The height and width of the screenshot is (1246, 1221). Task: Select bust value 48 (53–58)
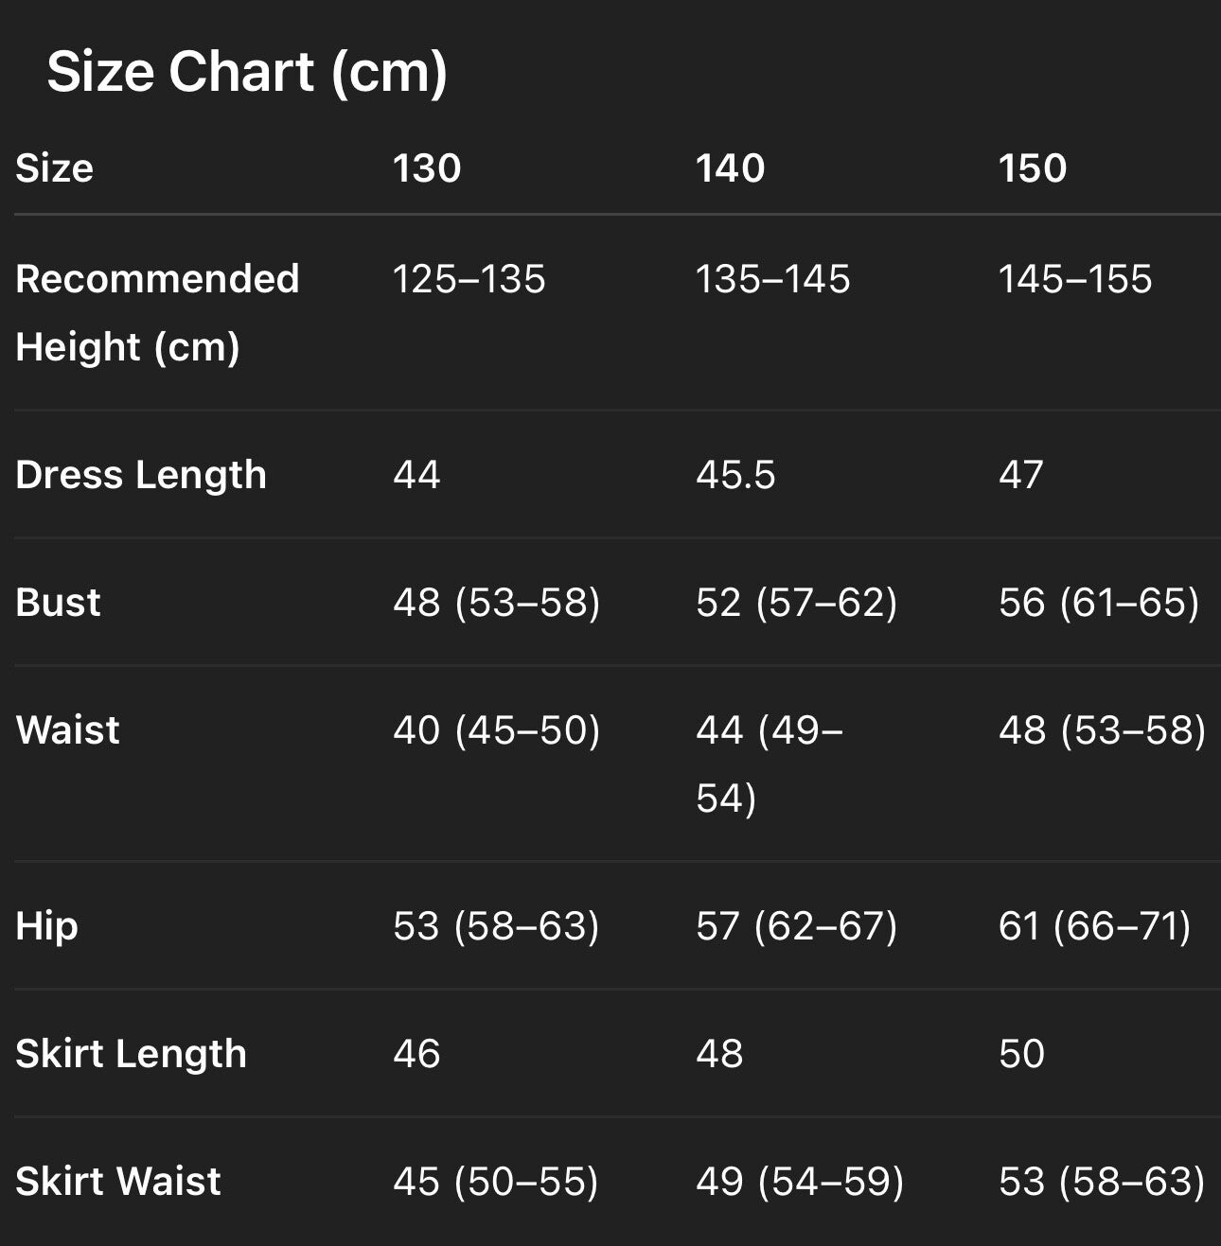[x=496, y=603]
